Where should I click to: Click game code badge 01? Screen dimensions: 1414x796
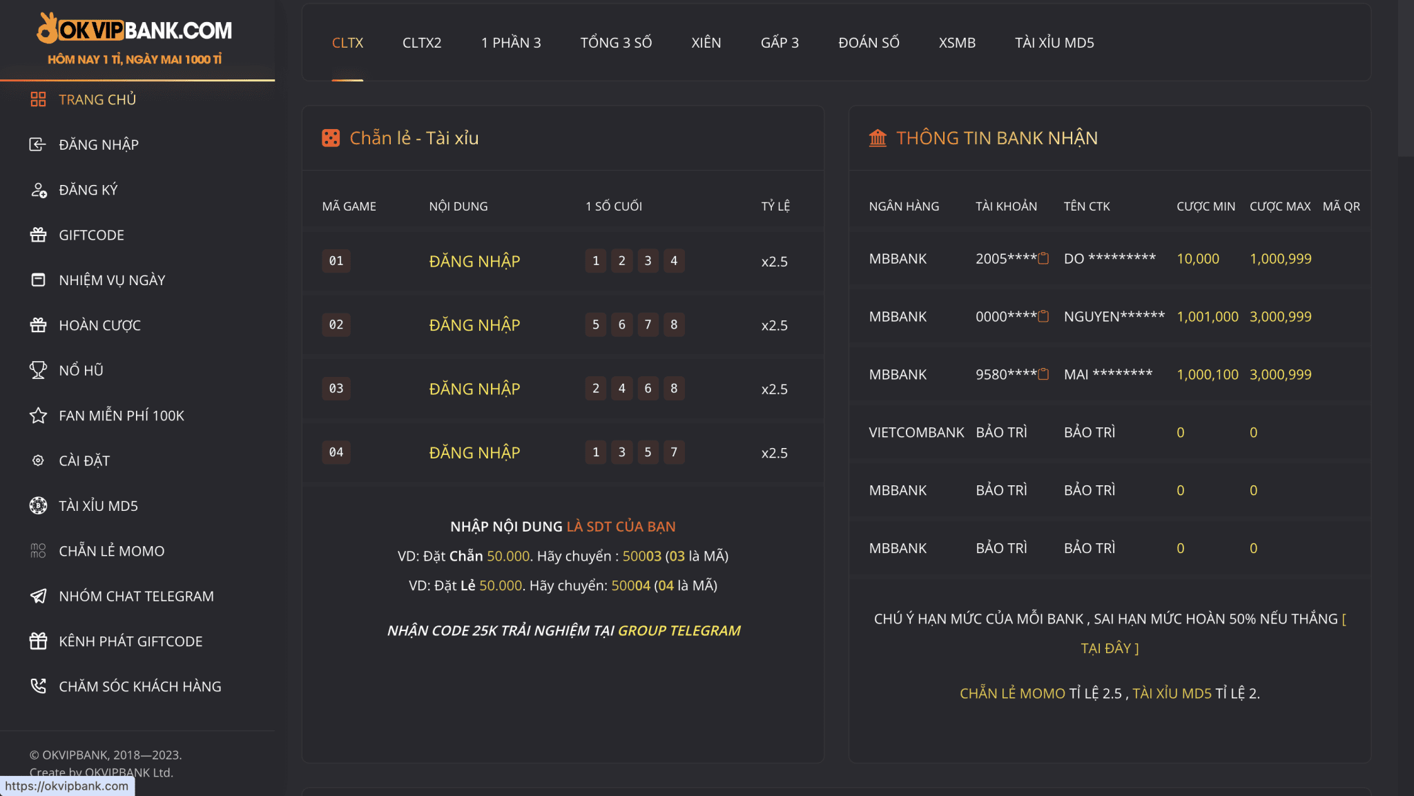point(336,261)
